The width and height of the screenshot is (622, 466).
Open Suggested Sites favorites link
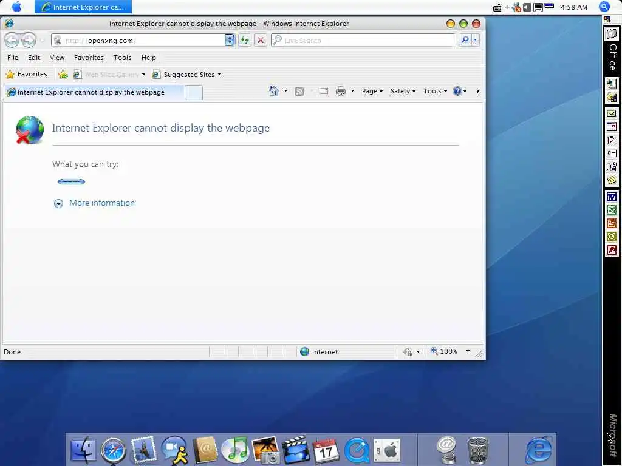click(183, 75)
